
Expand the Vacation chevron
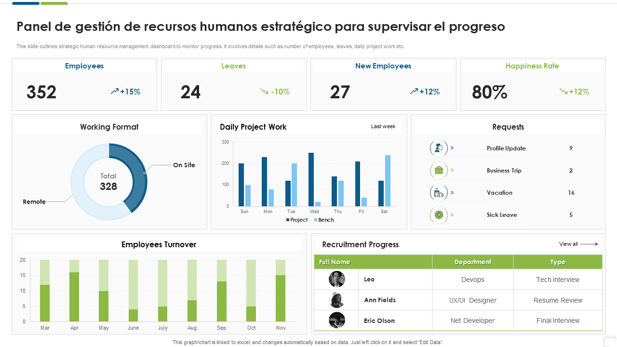tap(452, 192)
